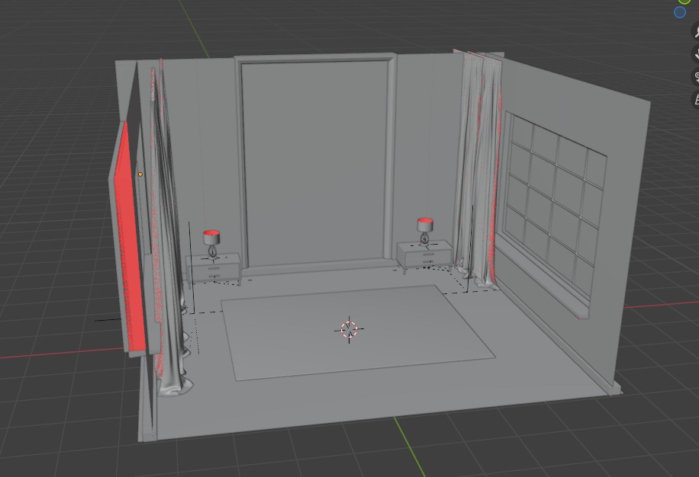Image resolution: width=699 pixels, height=477 pixels.
Task: Select the floor rug object
Action: [358, 333]
